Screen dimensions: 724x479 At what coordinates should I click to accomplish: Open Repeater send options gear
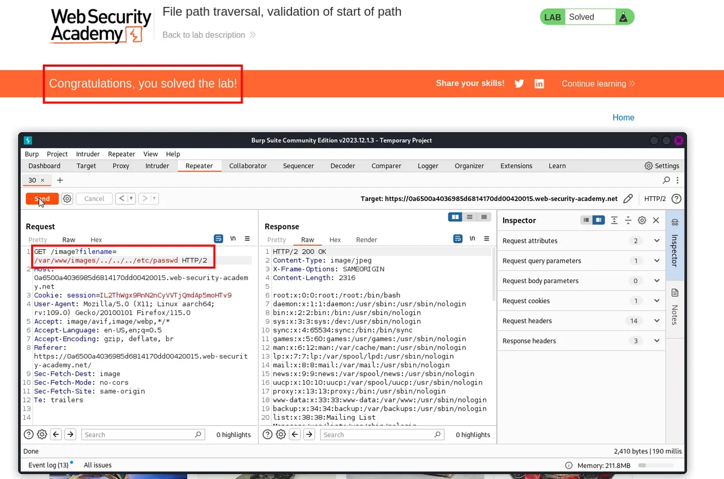coord(67,198)
